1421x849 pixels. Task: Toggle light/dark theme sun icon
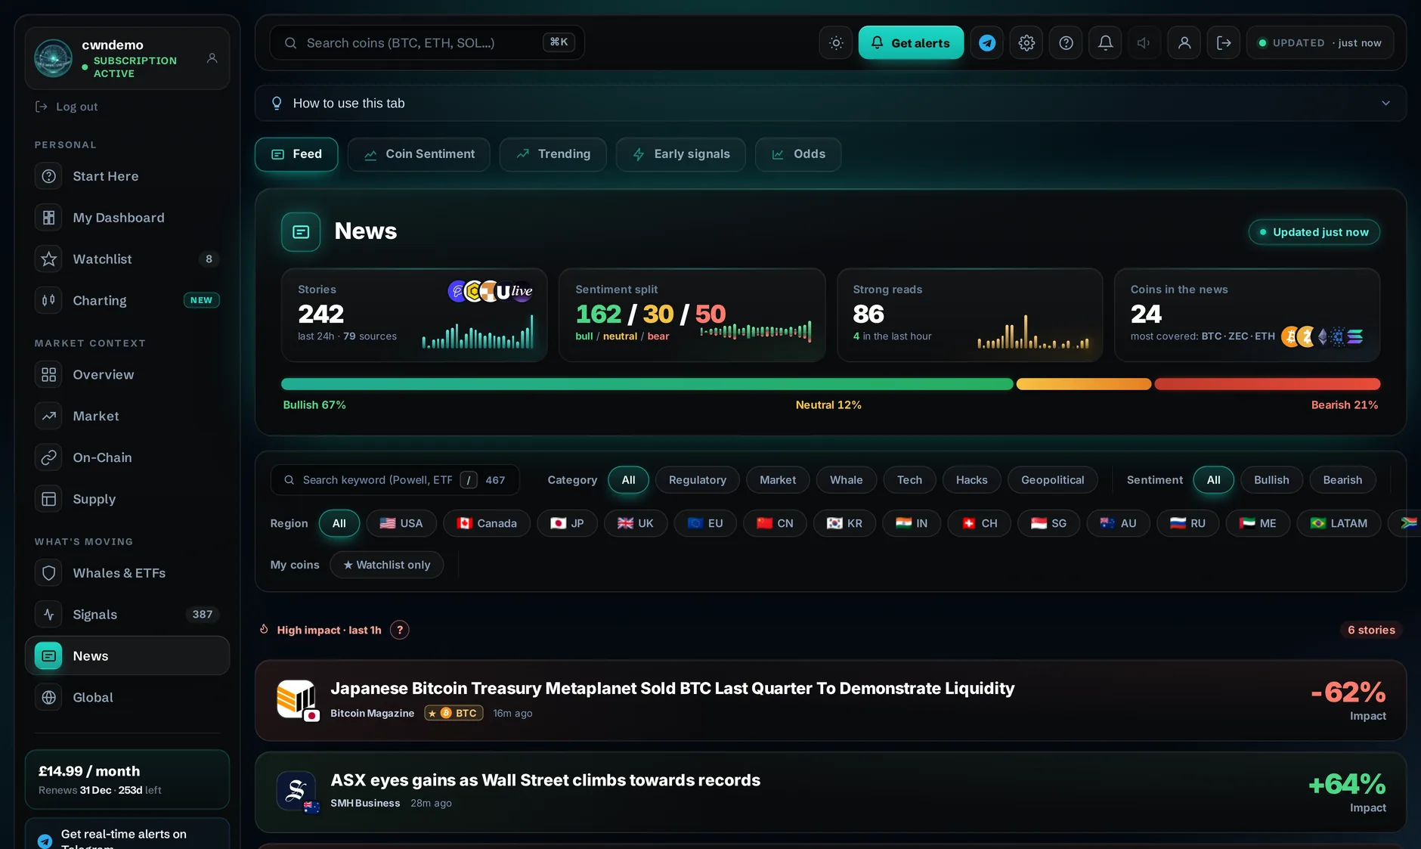[x=836, y=43]
